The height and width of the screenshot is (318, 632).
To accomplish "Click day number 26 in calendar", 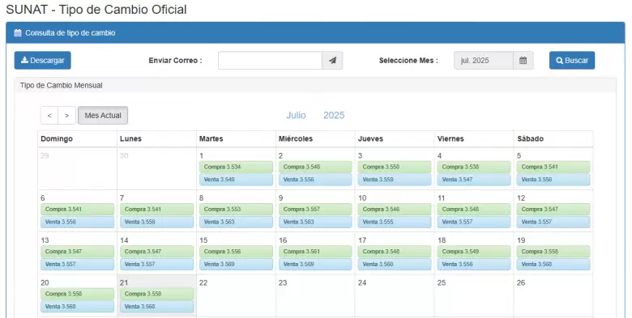I will (521, 283).
